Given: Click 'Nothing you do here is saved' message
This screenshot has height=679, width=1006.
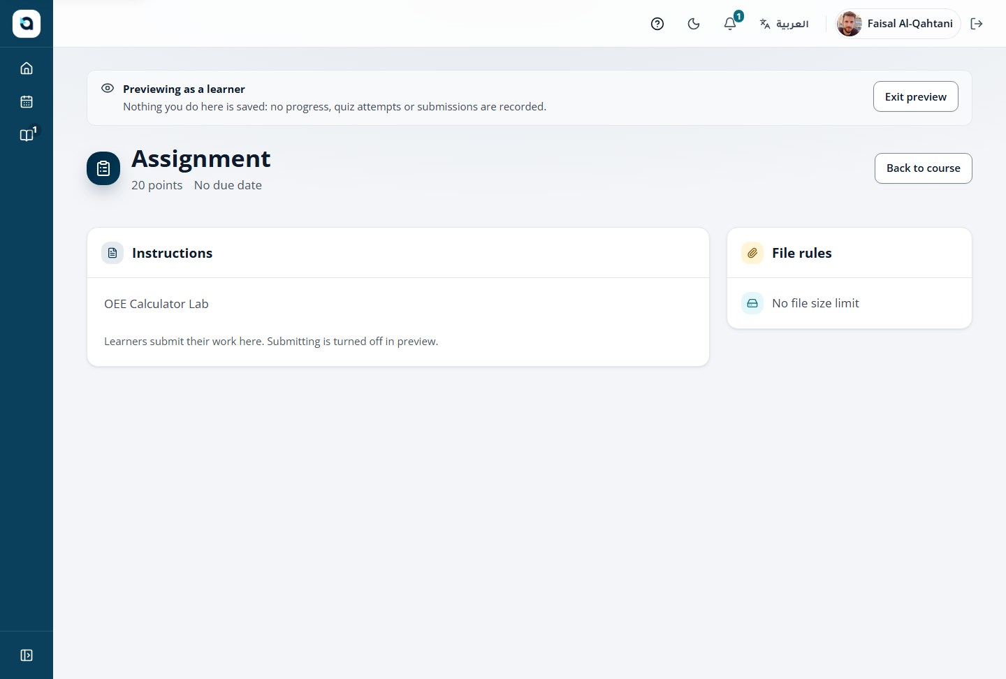Looking at the screenshot, I should coord(335,107).
